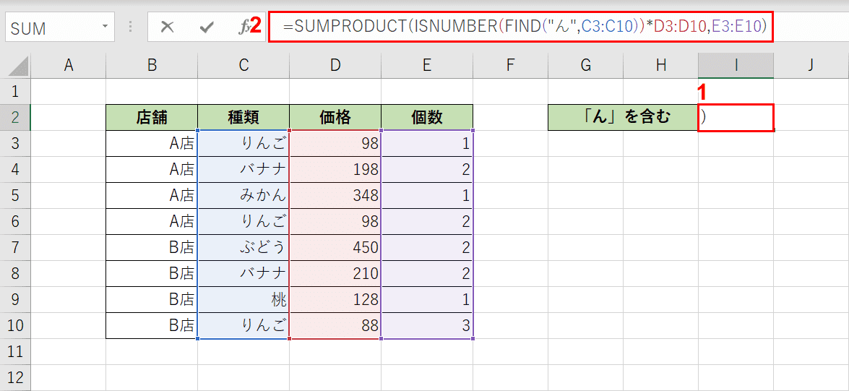Select row 7 header
Viewport: 849px width, 391px height.
pyautogui.click(x=15, y=247)
